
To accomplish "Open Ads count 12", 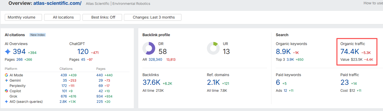I will tap(285, 90).
